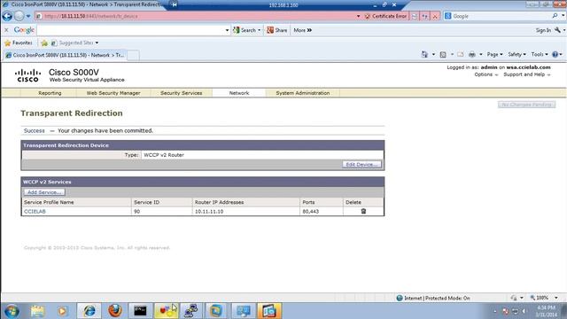Expand the Google Toolbar search history dropdown
Image resolution: width=567 pixels, height=319 pixels.
tap(227, 30)
